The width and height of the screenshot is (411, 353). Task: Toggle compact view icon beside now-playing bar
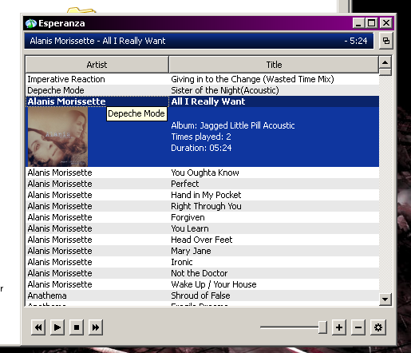[x=386, y=41]
